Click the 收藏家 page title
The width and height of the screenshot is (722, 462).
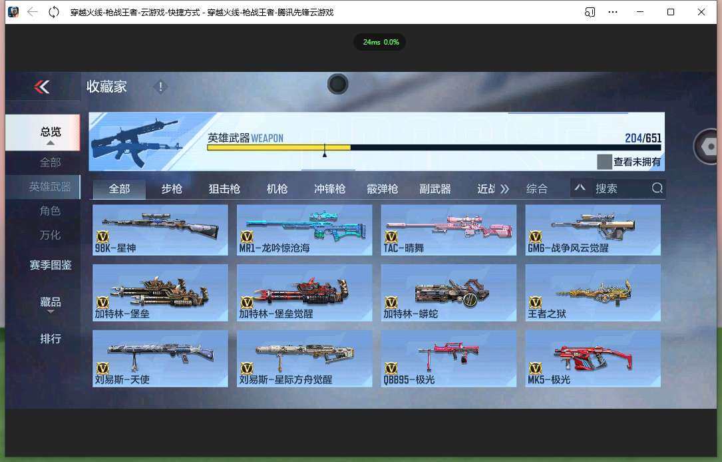pos(106,87)
